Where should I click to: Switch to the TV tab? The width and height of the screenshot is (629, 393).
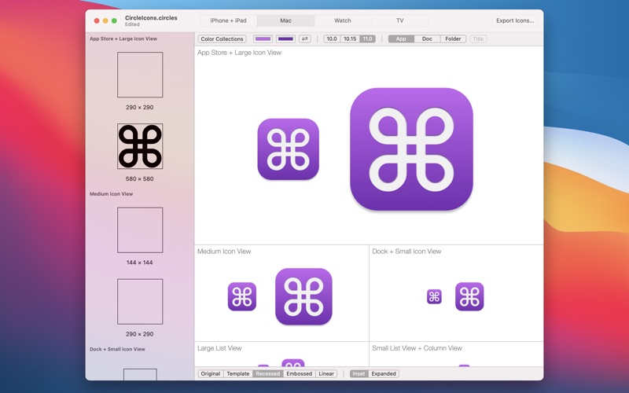click(399, 20)
